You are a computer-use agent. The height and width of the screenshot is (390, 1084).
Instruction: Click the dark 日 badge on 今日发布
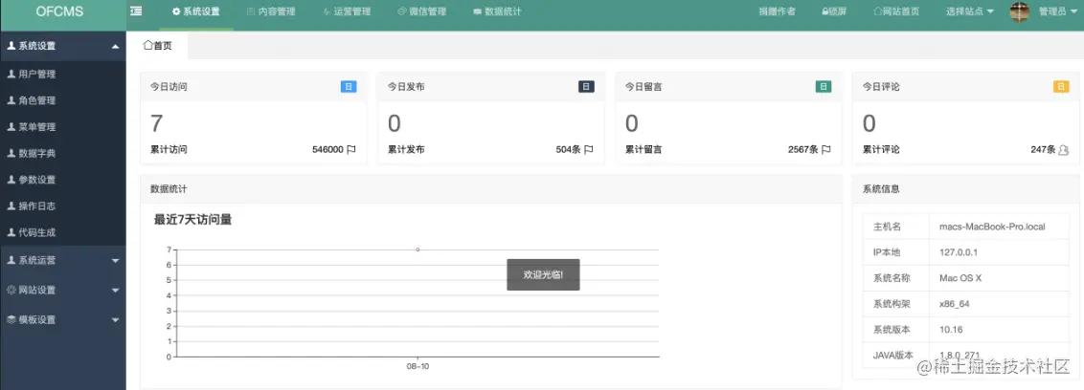[x=586, y=87]
